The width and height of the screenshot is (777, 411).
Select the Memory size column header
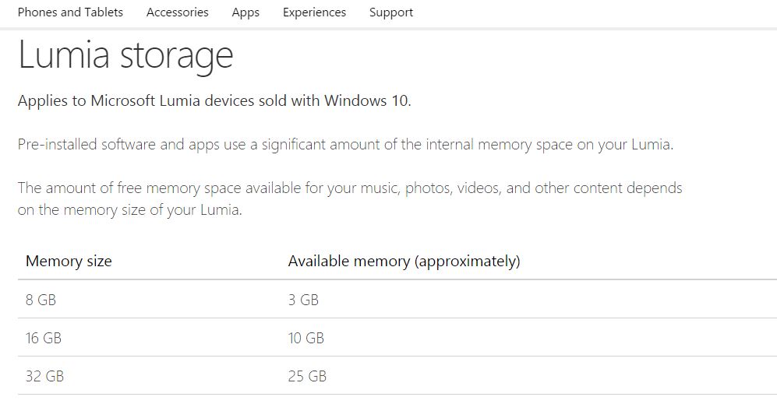tap(69, 261)
